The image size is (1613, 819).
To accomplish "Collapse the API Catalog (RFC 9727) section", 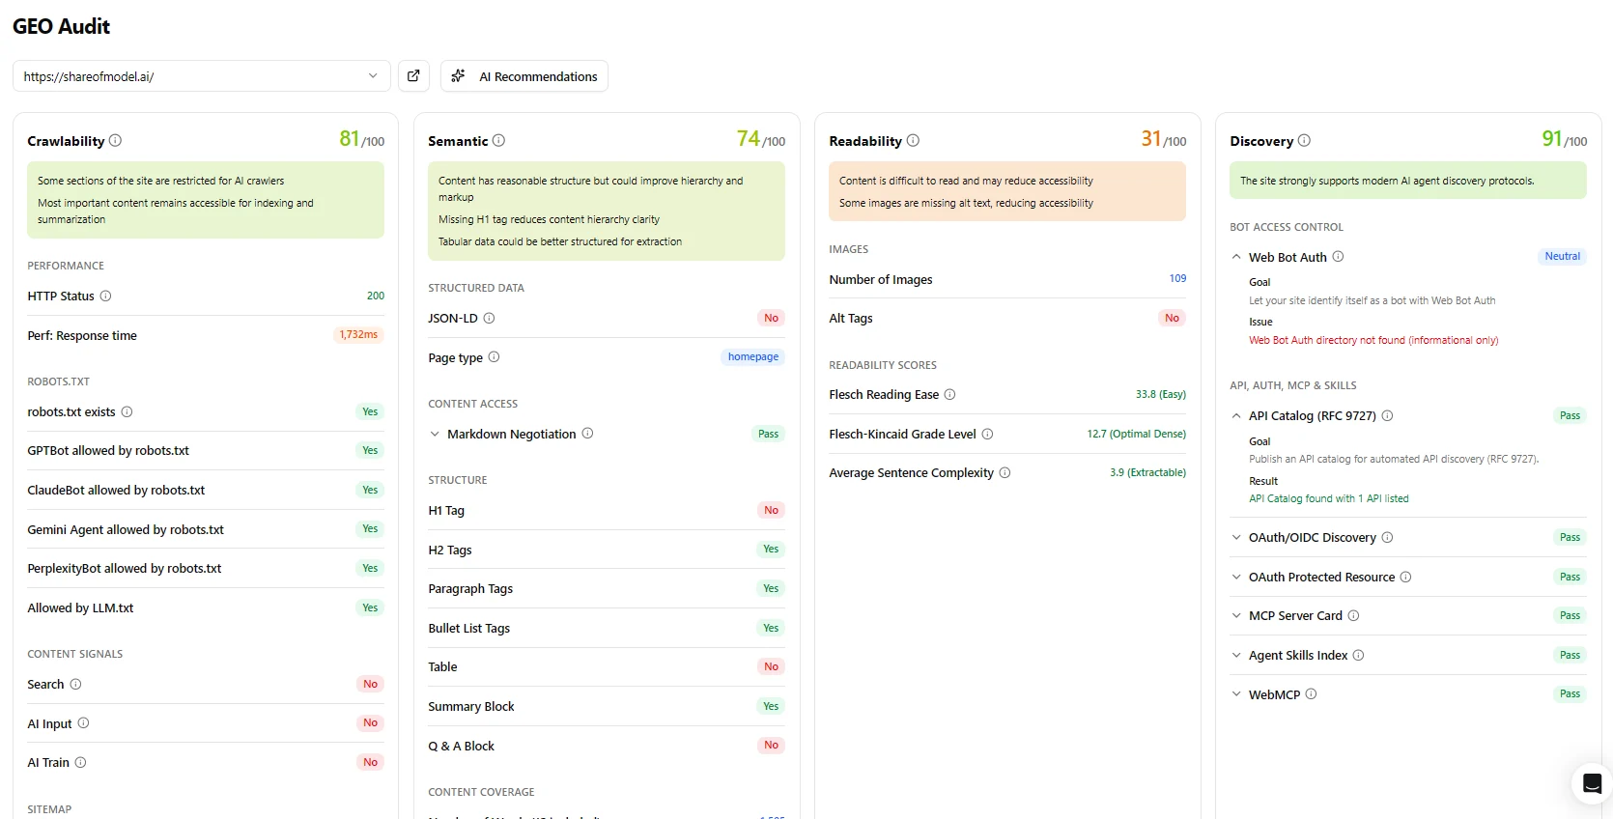I will click(1236, 416).
